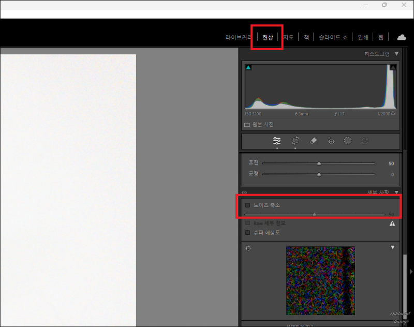Click the warning triangle beside Raw 세부 정보
Image resolution: width=414 pixels, height=327 pixels.
coord(392,224)
